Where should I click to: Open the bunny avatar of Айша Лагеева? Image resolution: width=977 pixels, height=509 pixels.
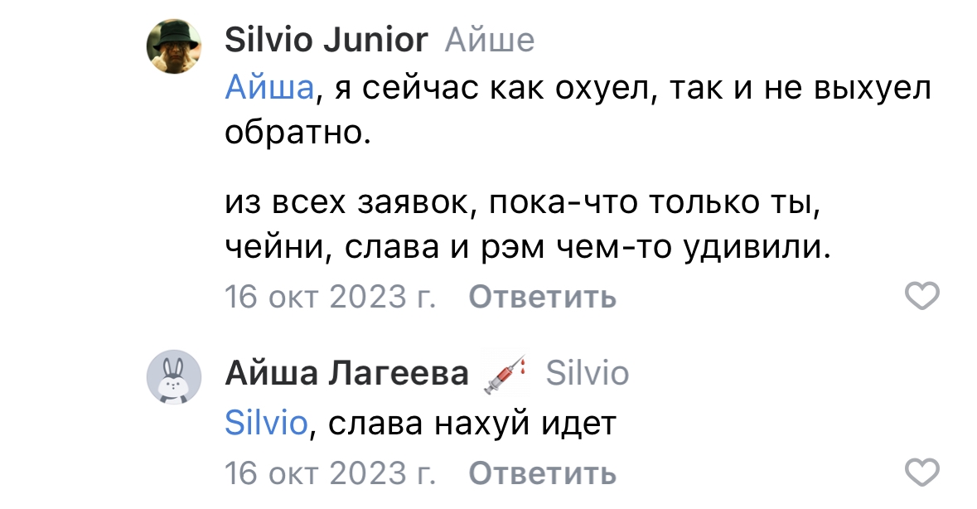click(174, 377)
